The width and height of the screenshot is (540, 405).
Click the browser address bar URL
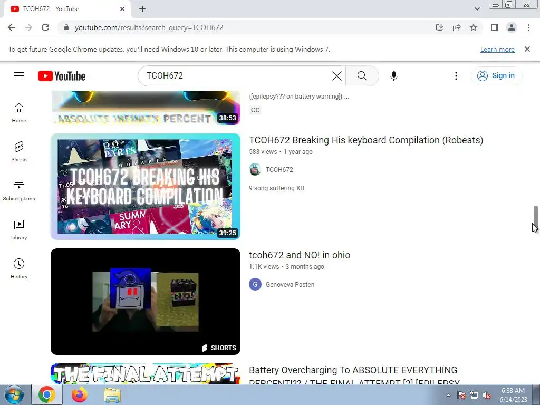pos(149,27)
